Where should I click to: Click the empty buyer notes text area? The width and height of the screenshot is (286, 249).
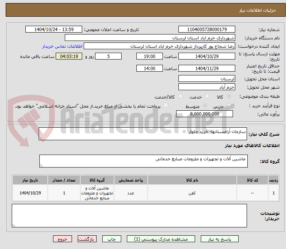pyautogui.click(x=129, y=216)
